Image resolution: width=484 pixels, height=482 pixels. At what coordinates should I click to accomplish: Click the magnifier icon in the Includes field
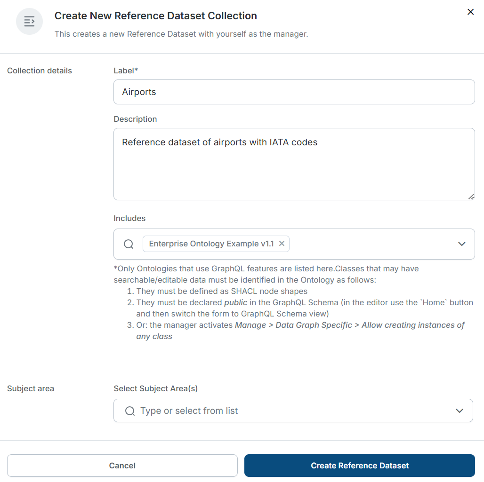coord(129,244)
